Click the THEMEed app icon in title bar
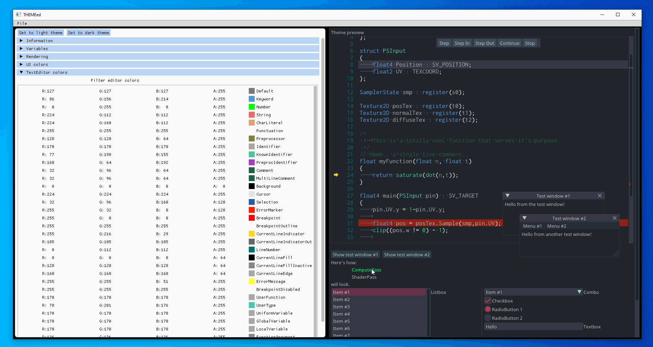This screenshot has width=653, height=347. pyautogui.click(x=19, y=14)
